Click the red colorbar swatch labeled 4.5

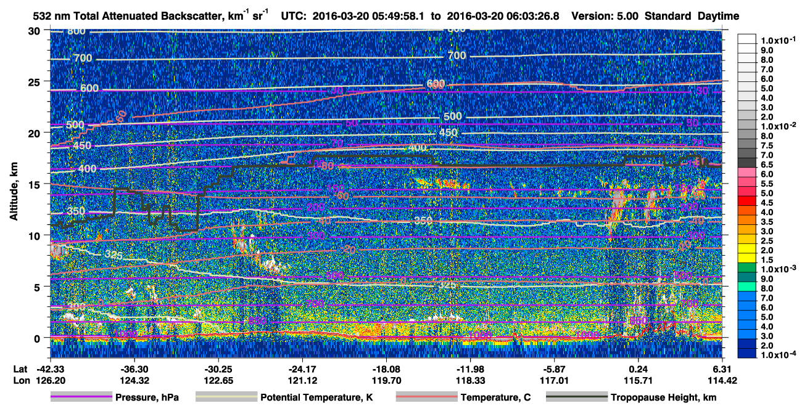[x=748, y=201]
